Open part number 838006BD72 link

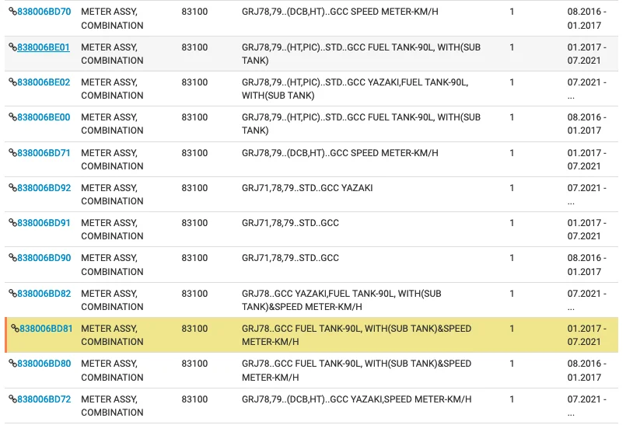44,399
